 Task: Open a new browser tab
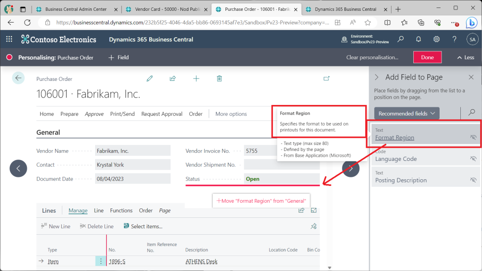[x=398, y=9]
